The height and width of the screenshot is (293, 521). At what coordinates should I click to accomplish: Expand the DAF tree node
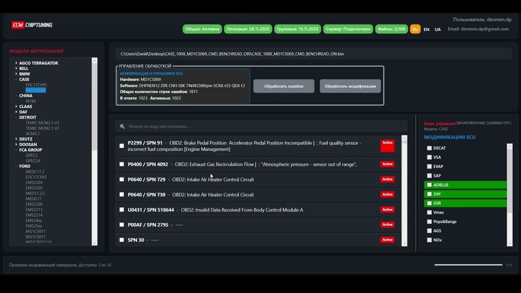(x=16, y=112)
